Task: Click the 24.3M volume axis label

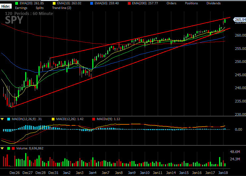Action: point(235,159)
